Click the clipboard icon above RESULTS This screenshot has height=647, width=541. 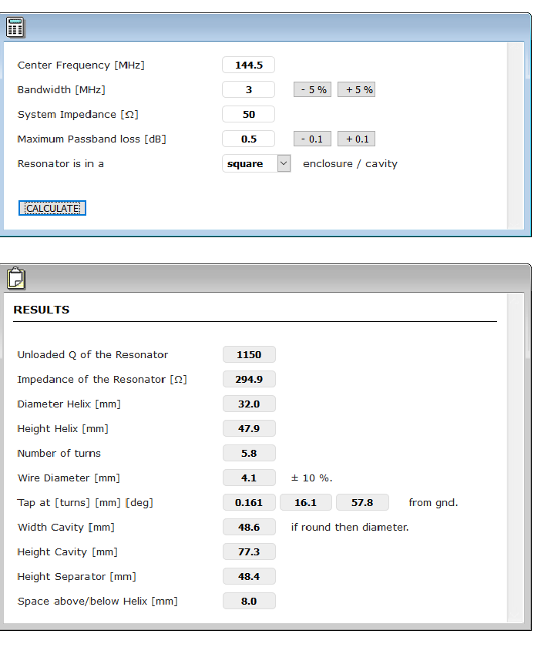pyautogui.click(x=15, y=278)
